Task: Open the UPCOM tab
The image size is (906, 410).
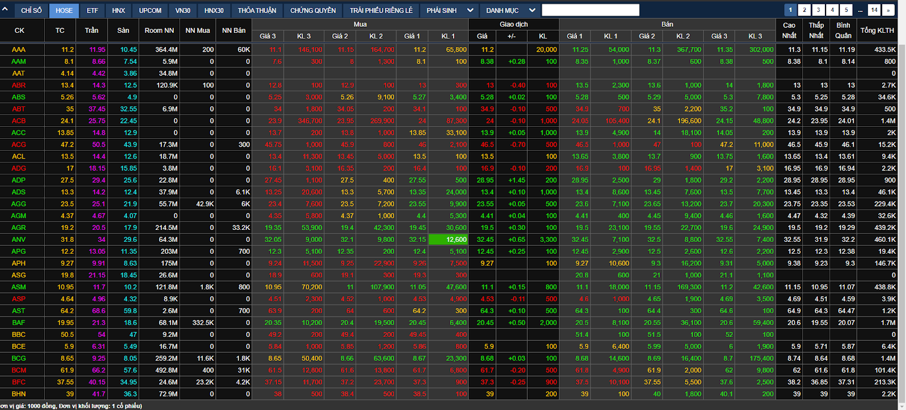Action: [x=150, y=10]
